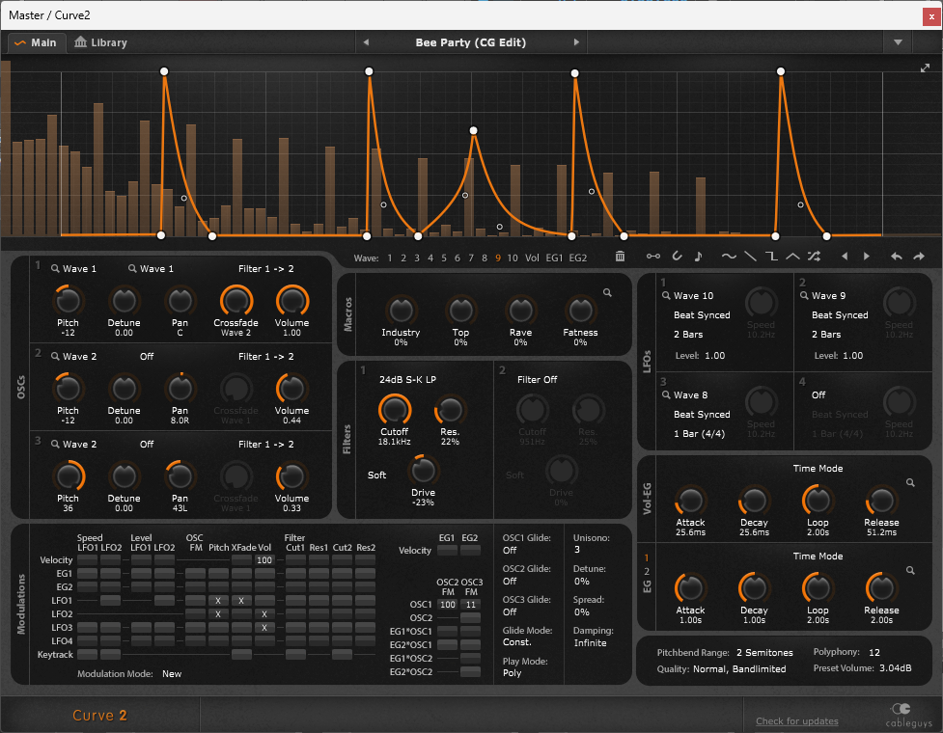Load the previous preset with left arrow
The image size is (943, 733).
coord(366,42)
